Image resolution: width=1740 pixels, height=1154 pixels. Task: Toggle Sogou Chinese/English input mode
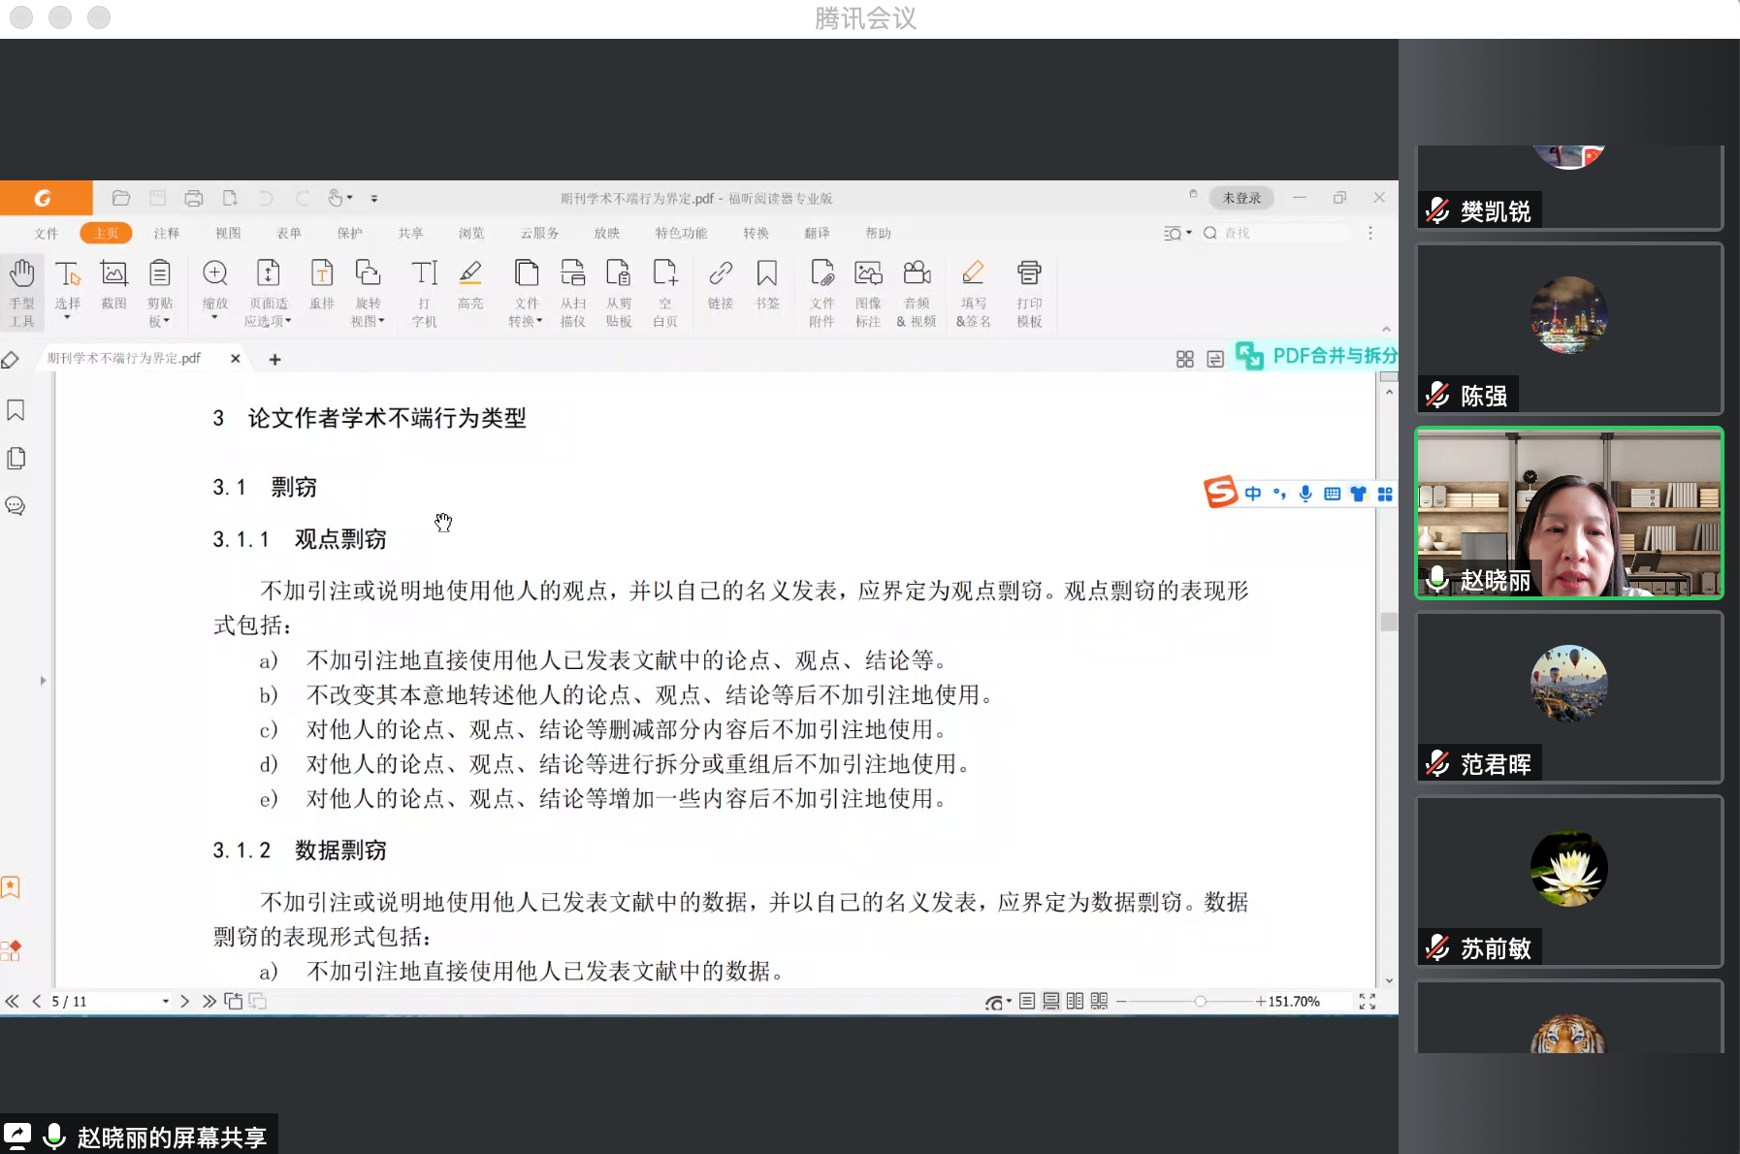pos(1253,494)
